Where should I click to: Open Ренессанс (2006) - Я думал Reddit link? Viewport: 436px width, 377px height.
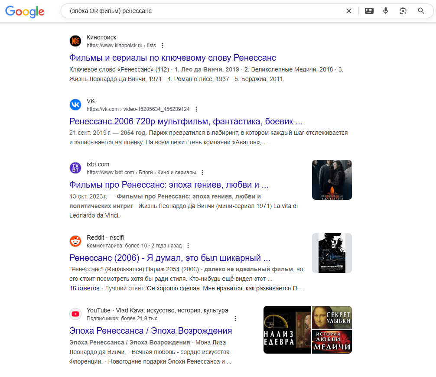click(169, 258)
